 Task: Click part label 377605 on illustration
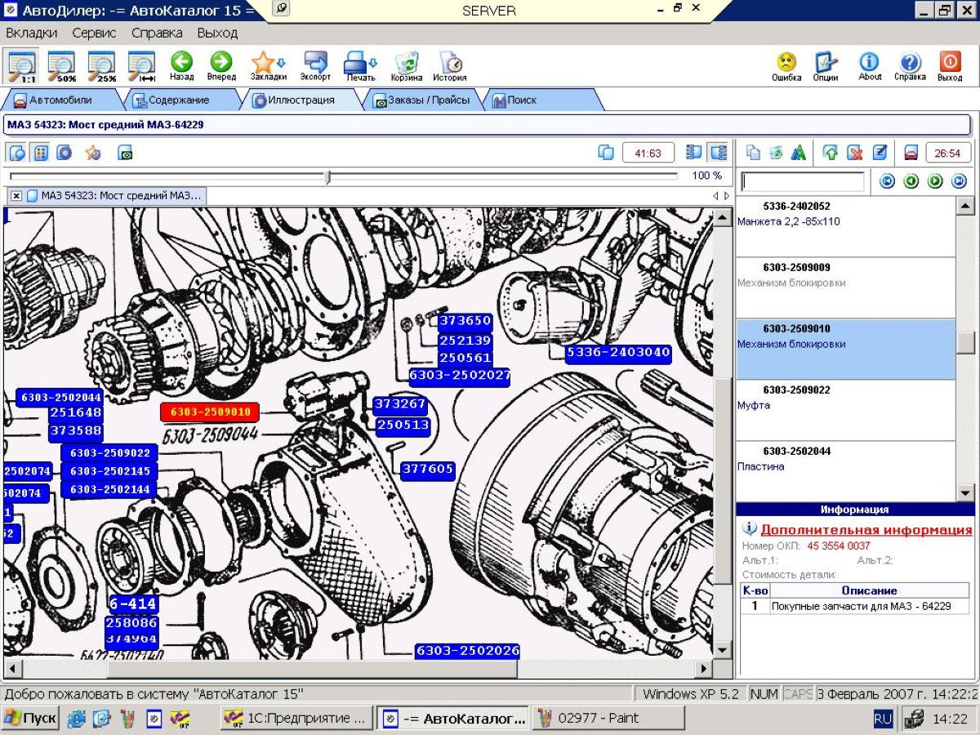[428, 469]
